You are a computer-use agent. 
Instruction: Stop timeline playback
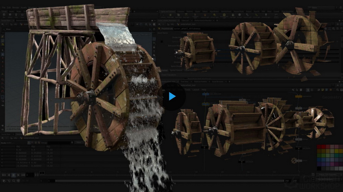(x=14, y=175)
